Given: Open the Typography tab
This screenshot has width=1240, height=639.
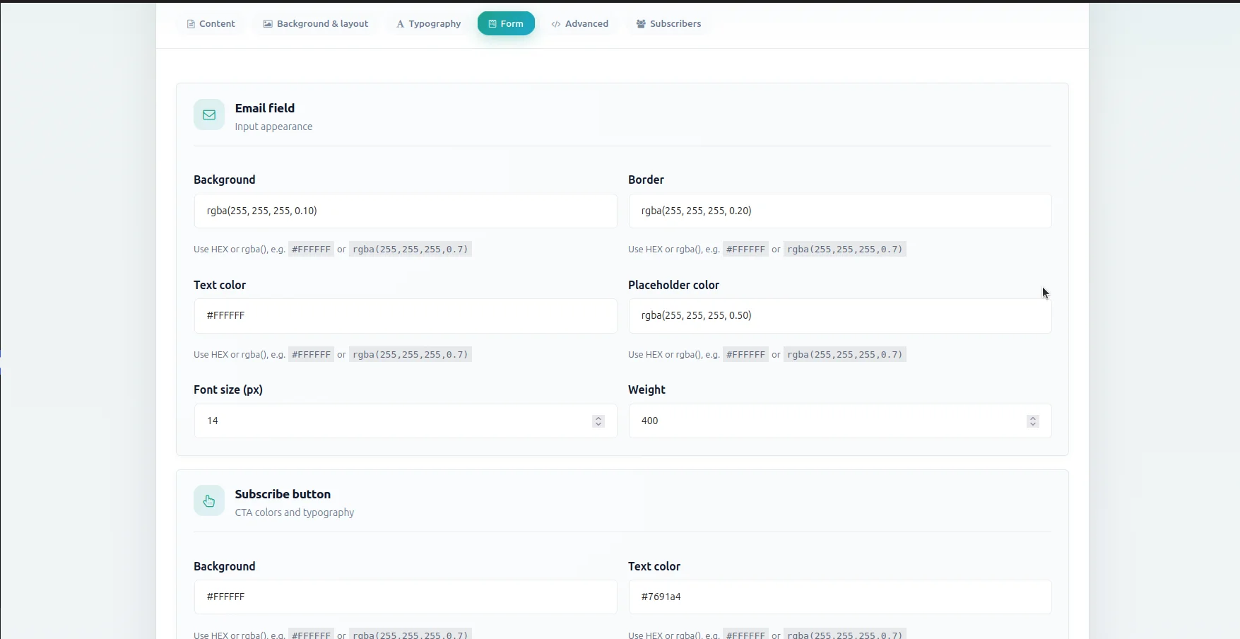Looking at the screenshot, I should [428, 23].
